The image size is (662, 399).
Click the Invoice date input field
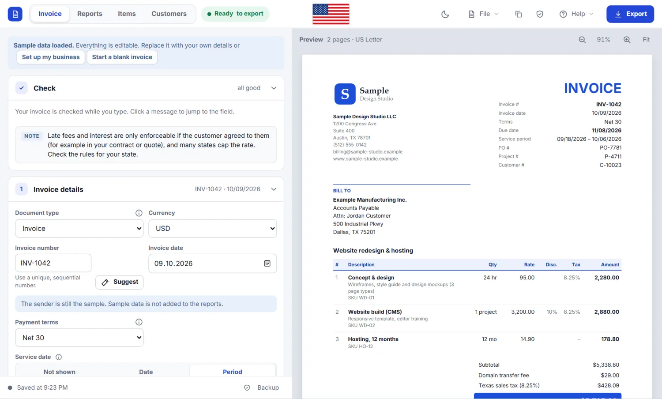213,263
